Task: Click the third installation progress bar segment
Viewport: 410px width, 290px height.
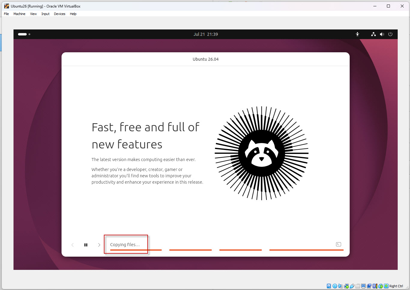Action: [x=240, y=250]
